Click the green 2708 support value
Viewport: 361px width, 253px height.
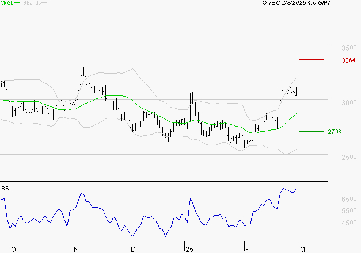coord(335,132)
